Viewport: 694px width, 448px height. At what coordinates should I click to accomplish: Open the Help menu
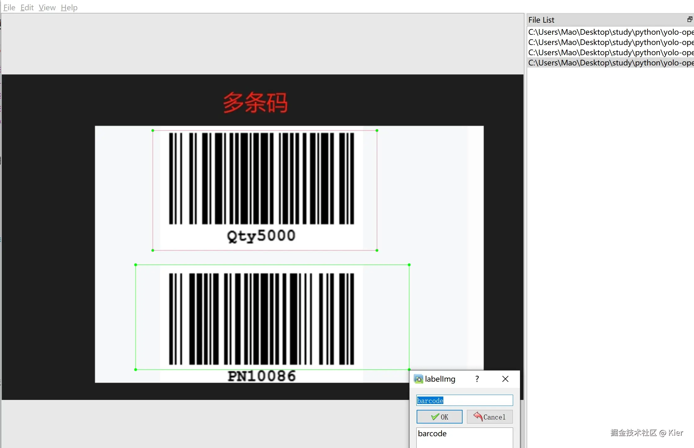[x=69, y=7]
